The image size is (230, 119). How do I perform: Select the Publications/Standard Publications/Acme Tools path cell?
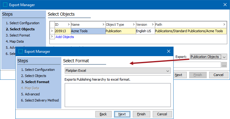[191, 31]
